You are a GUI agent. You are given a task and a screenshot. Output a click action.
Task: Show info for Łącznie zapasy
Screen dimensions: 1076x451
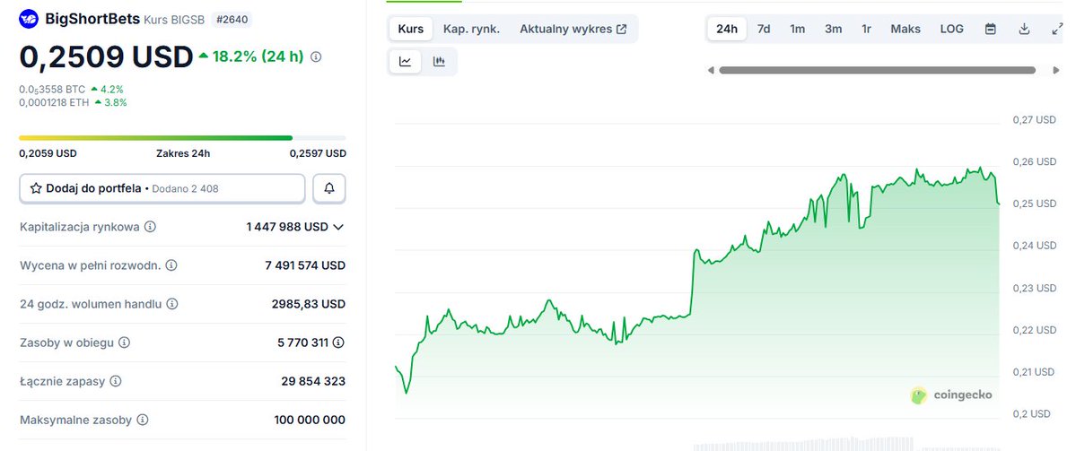115,381
